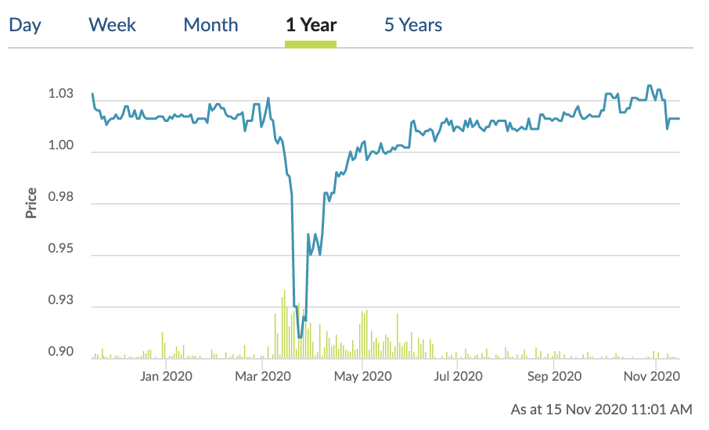Select the Nov 2020 axis label
Image resolution: width=709 pixels, height=430 pixels.
653,376
